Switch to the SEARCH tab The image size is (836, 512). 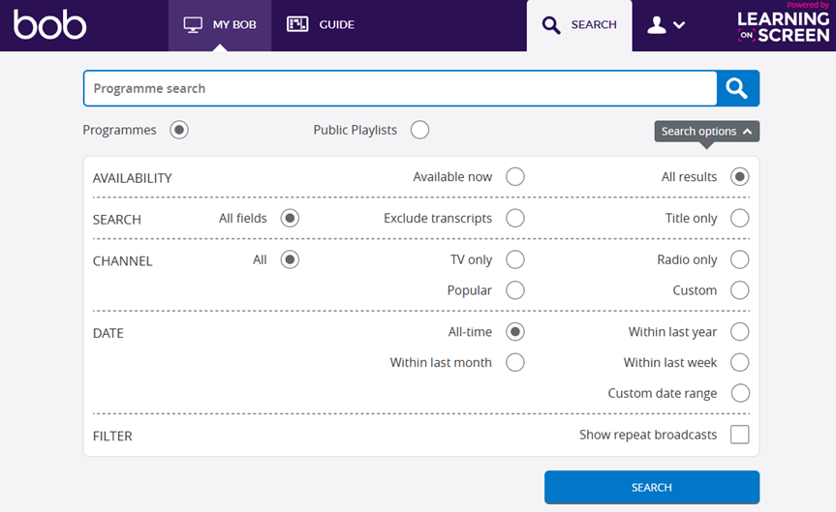click(x=579, y=25)
